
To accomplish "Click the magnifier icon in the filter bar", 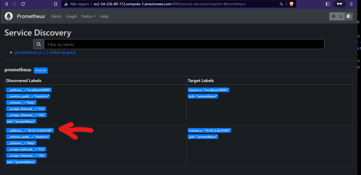I will [39, 44].
